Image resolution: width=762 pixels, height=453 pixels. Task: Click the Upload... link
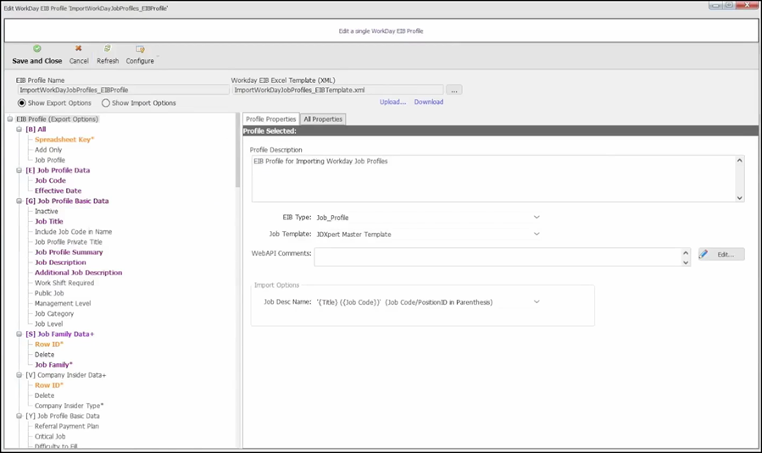pyautogui.click(x=392, y=102)
